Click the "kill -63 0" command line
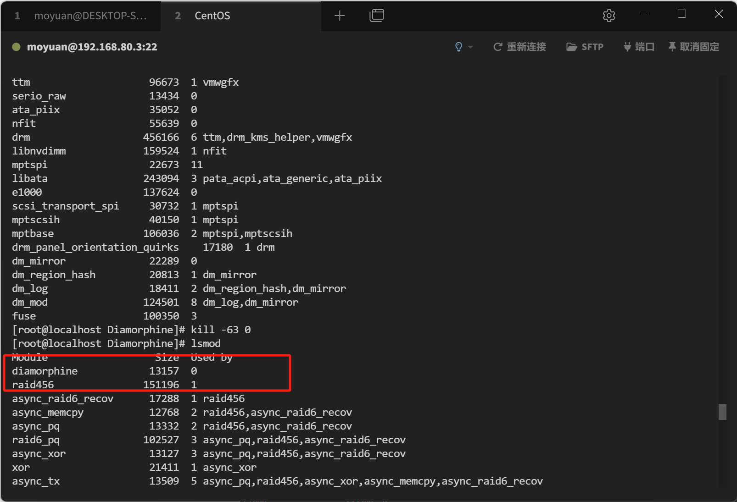The width and height of the screenshot is (737, 502). [x=220, y=330]
